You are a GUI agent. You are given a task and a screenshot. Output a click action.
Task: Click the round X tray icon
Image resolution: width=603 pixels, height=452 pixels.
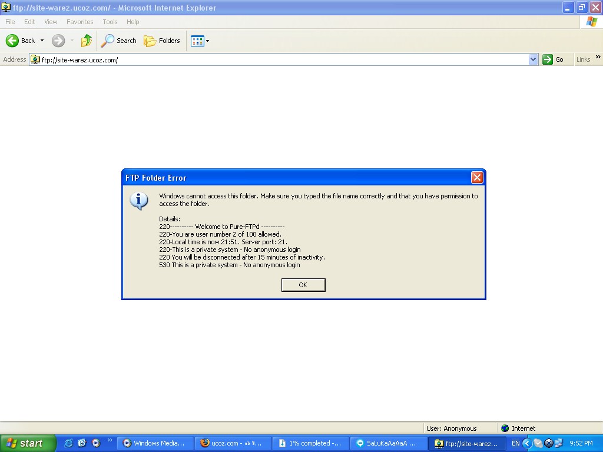pyautogui.click(x=548, y=444)
